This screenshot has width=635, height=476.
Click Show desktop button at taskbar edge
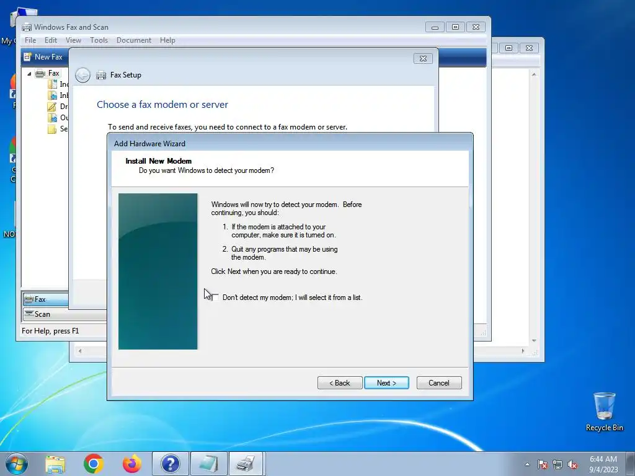(631, 464)
